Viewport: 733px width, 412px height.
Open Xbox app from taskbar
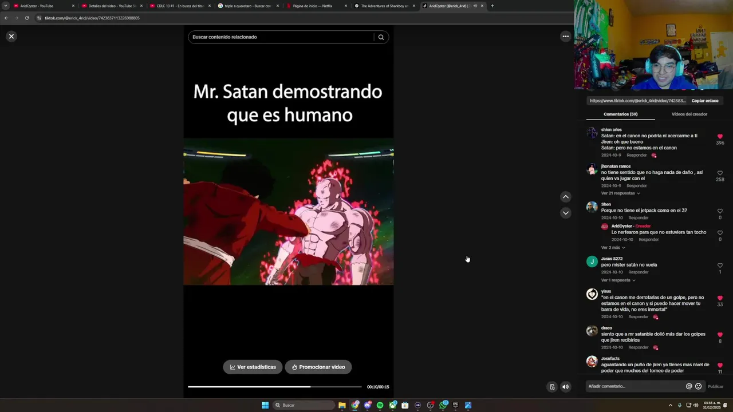pyautogui.click(x=393, y=405)
